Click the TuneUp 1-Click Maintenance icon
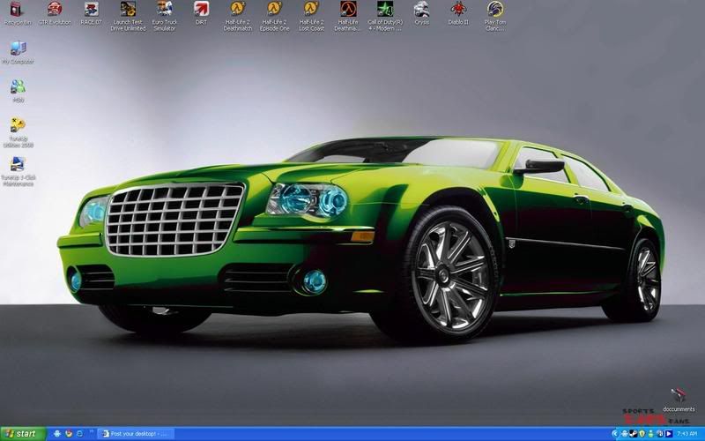Screen dimensions: 705x441 tap(18, 165)
